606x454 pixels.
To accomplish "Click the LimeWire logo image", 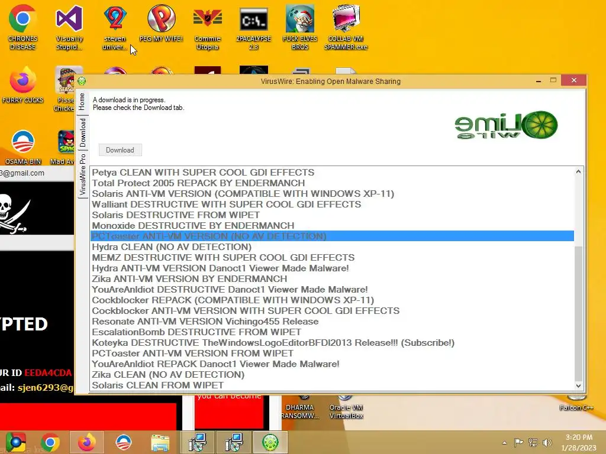I will coord(507,125).
